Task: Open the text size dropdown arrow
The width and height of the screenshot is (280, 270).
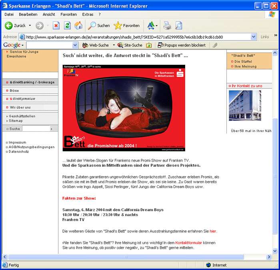Action: [x=157, y=26]
